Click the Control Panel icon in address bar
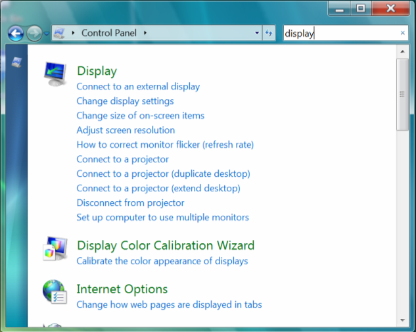The image size is (416, 332). tap(59, 33)
